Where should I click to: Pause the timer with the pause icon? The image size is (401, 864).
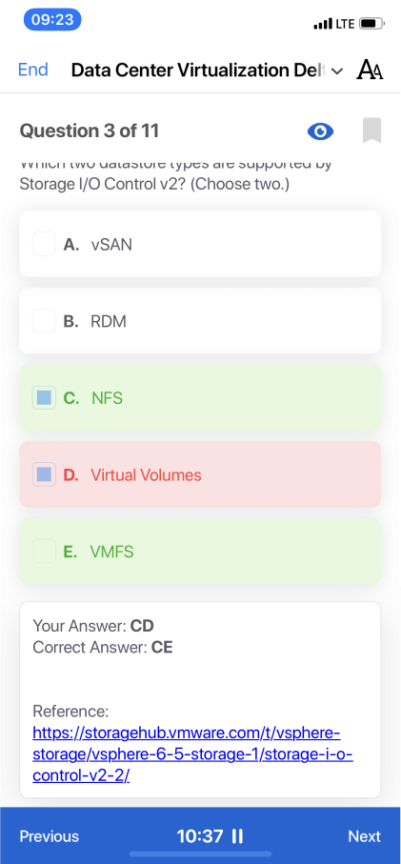point(237,835)
